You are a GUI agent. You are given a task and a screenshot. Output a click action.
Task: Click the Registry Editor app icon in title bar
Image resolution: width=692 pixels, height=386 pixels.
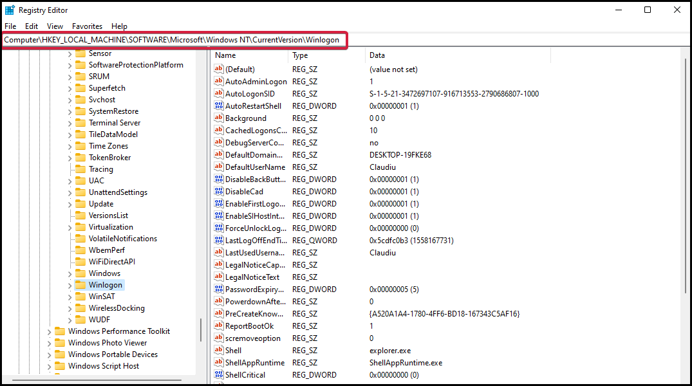(x=10, y=10)
